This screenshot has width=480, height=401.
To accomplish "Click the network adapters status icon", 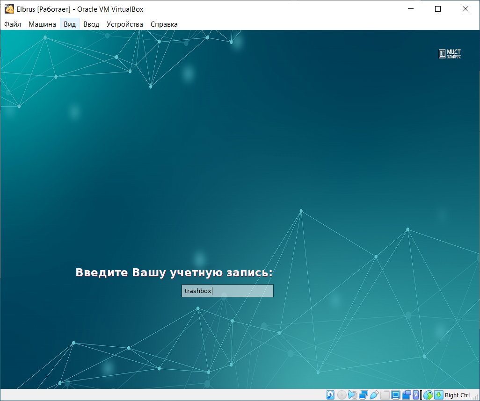I will coord(364,395).
